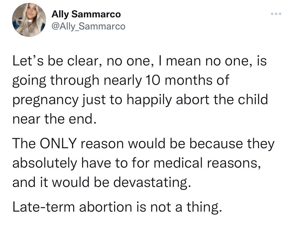
Task: Click the more actions icon in the corner
Action: [x=276, y=14]
